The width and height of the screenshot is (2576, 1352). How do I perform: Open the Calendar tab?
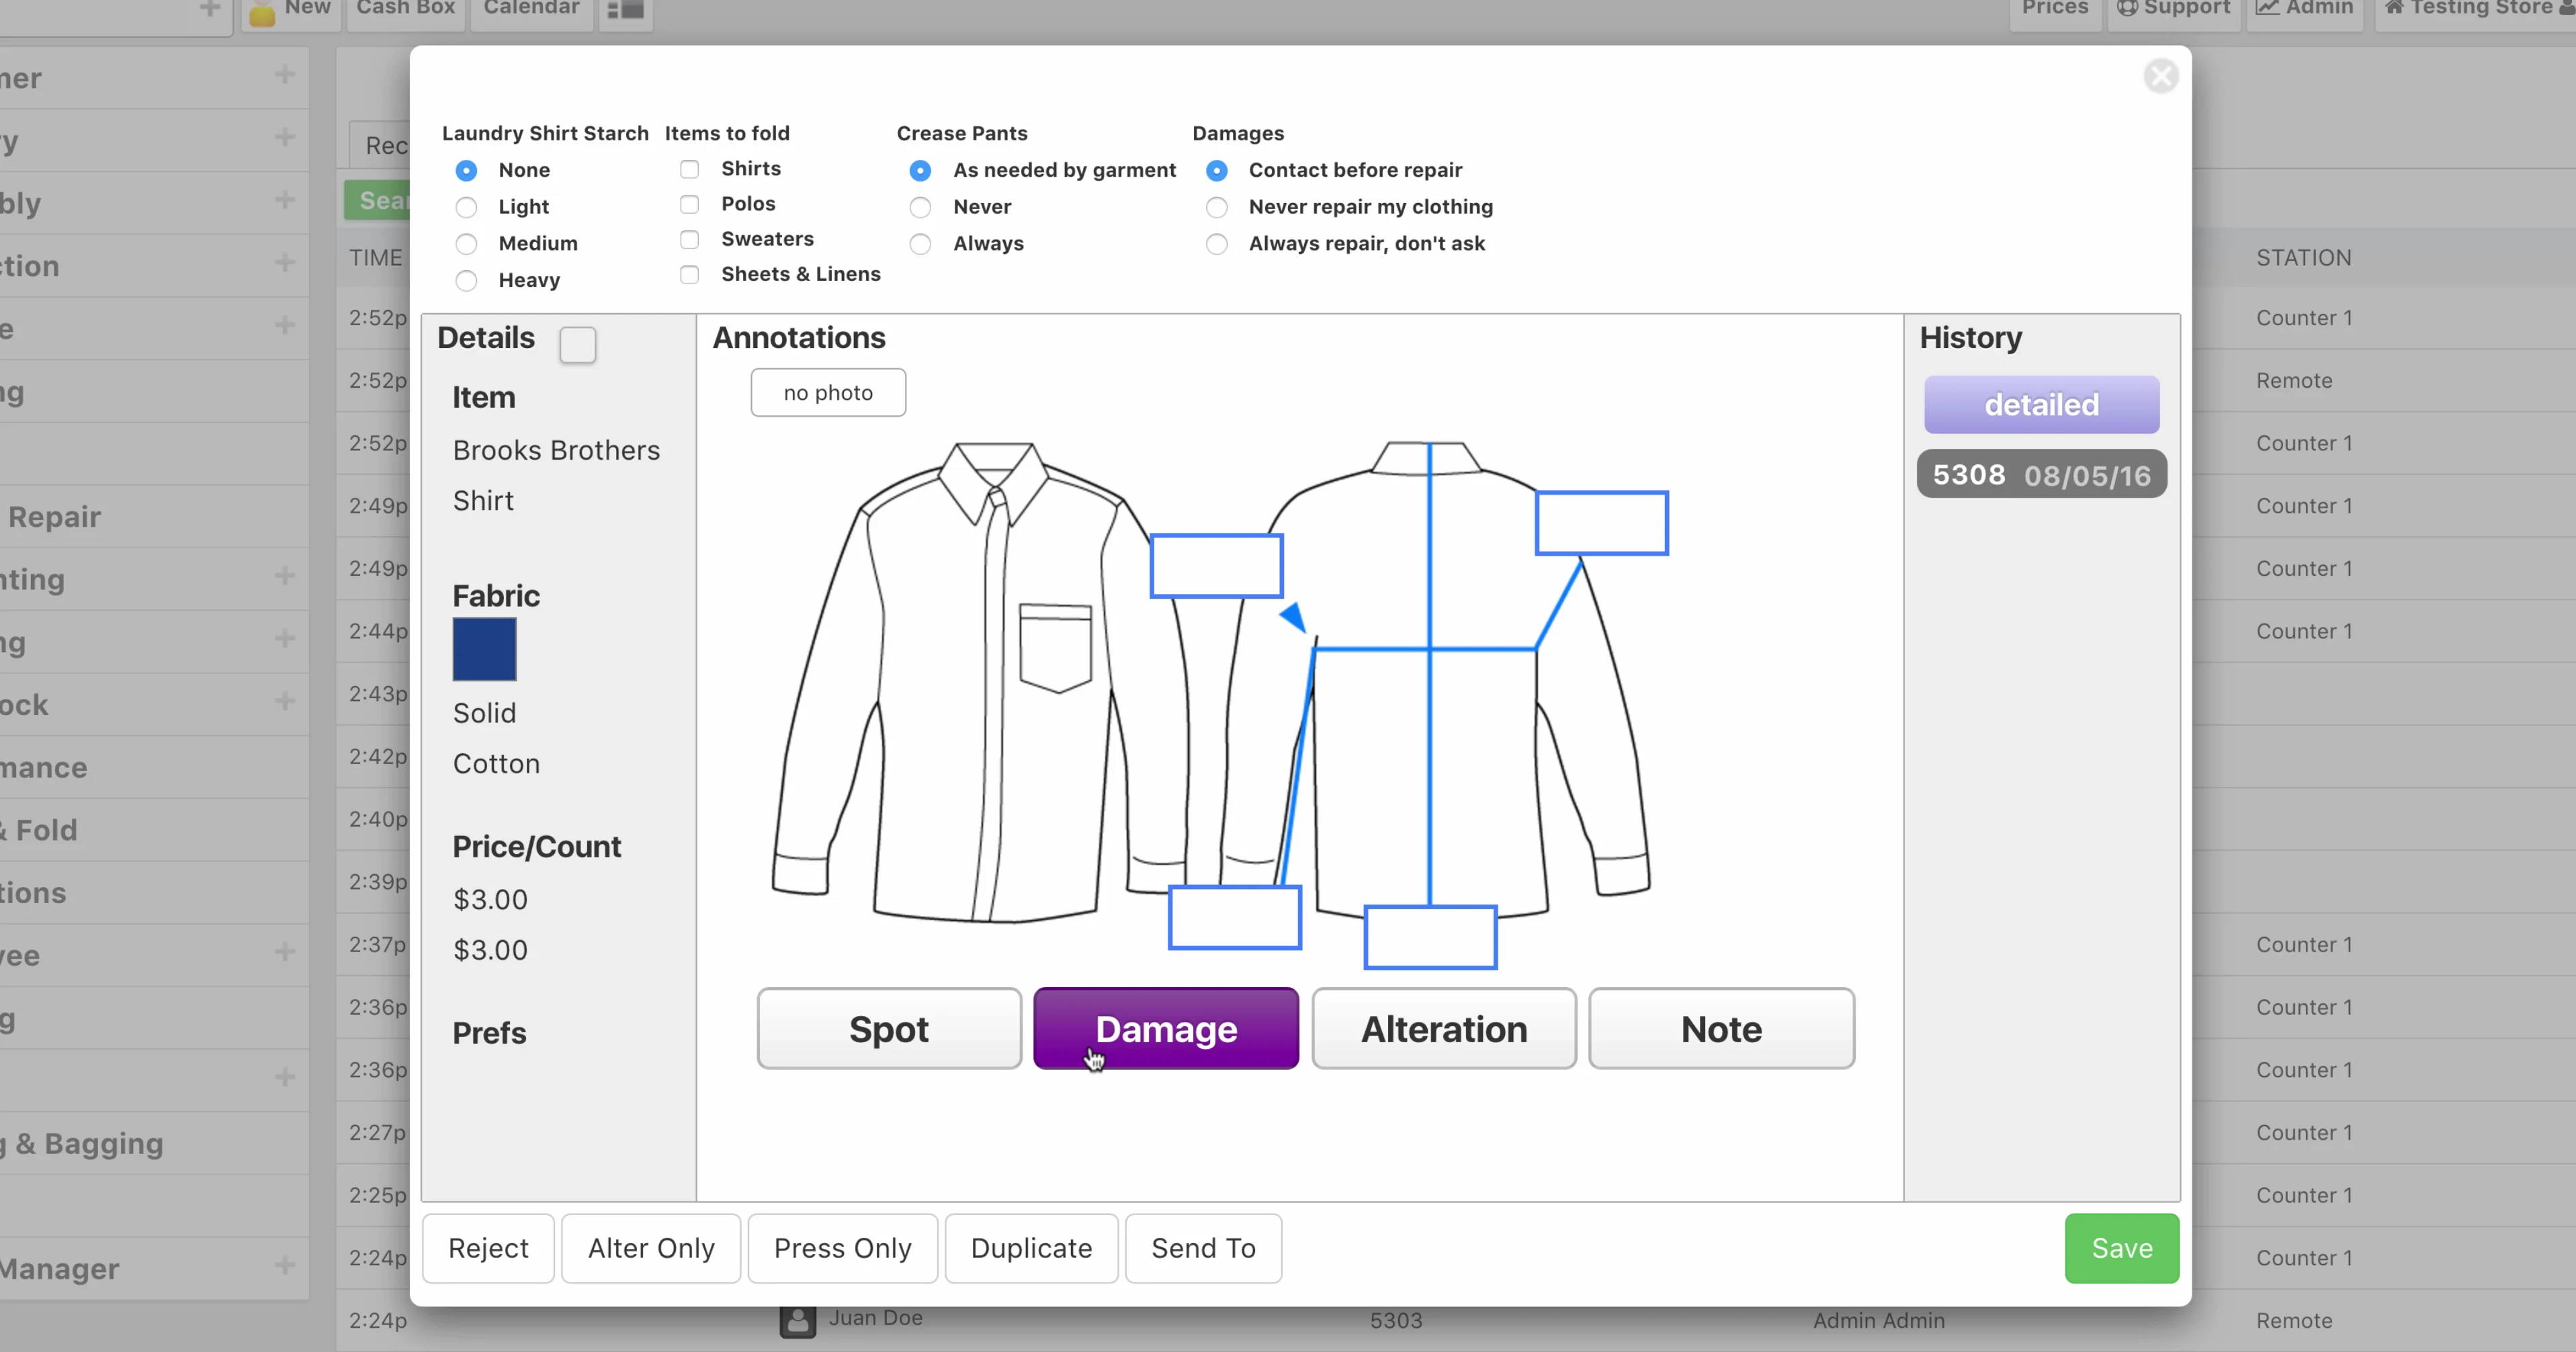coord(531,10)
